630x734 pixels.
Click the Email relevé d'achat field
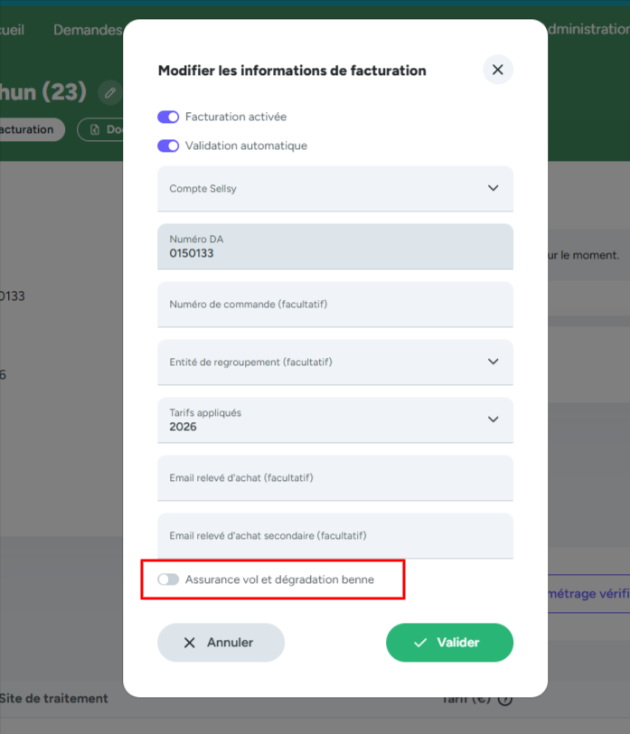click(334, 477)
